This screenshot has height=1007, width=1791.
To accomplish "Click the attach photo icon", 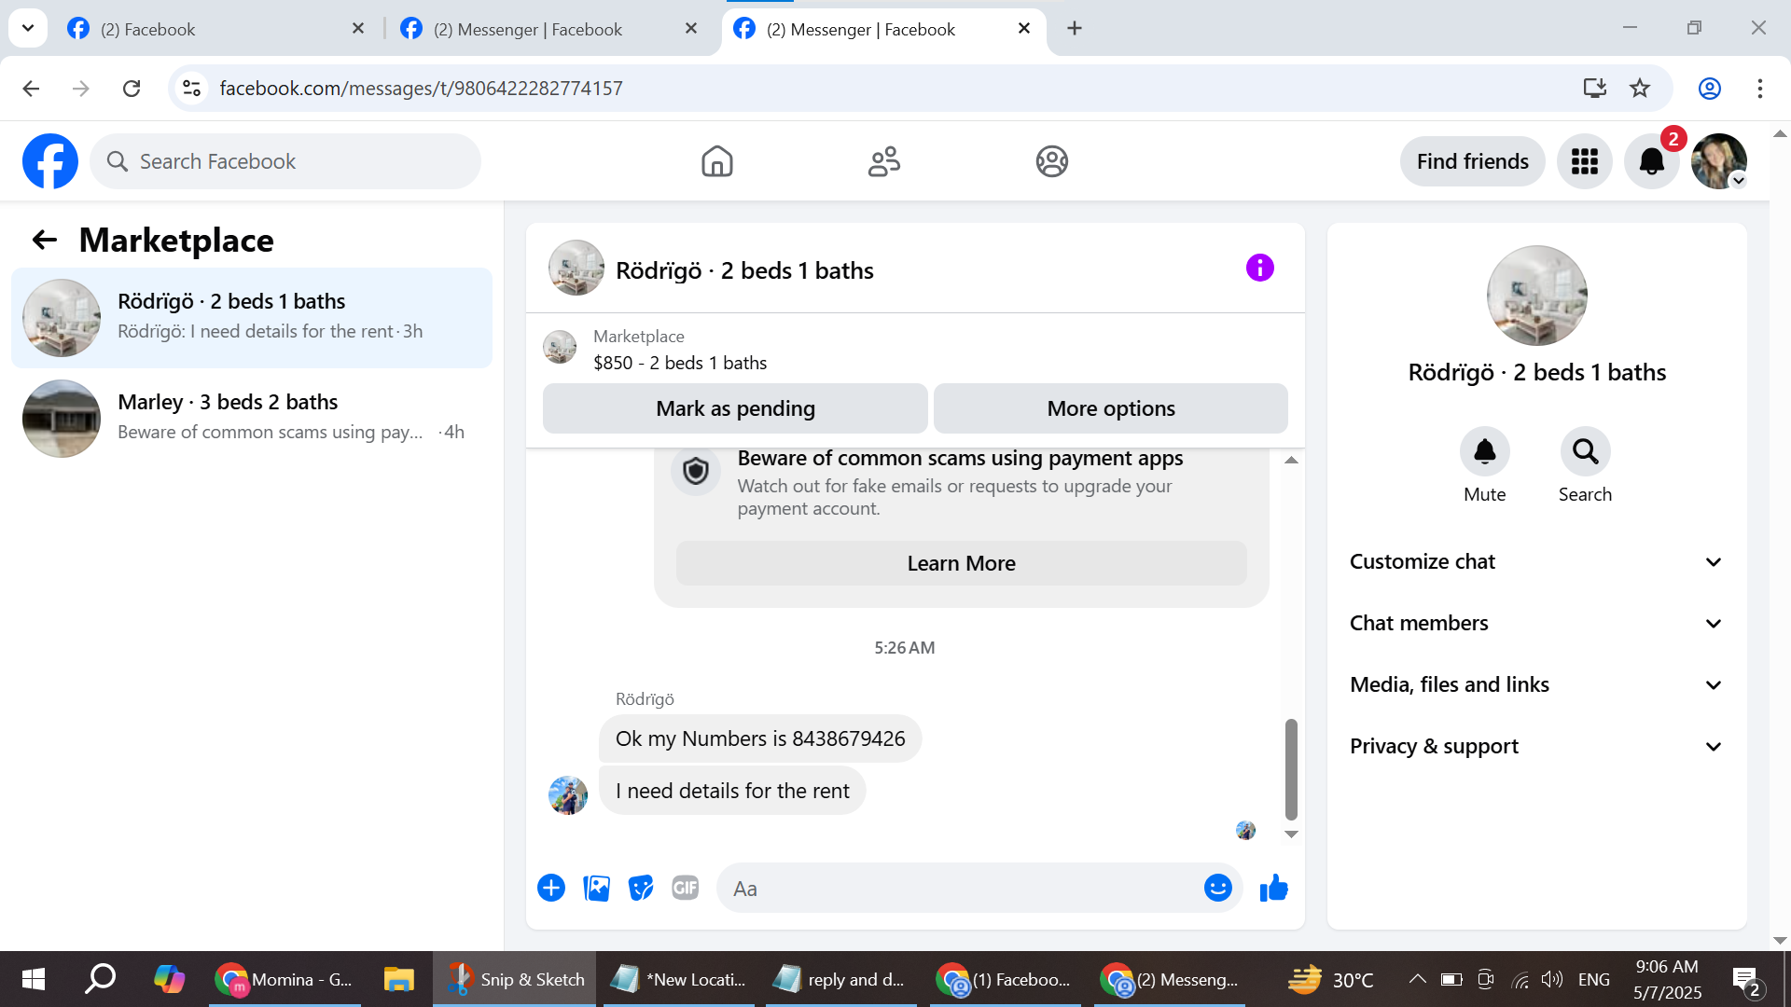I will 596,889.
